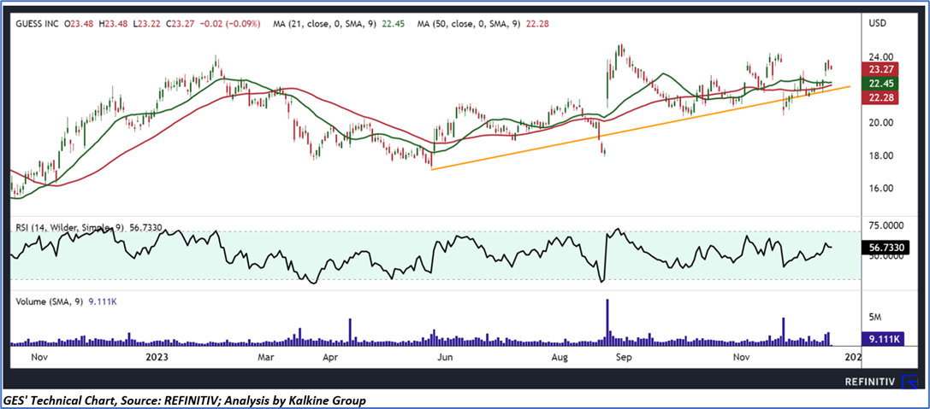930x409 pixels.
Task: Click the Jun time axis label
Action: pyautogui.click(x=446, y=357)
